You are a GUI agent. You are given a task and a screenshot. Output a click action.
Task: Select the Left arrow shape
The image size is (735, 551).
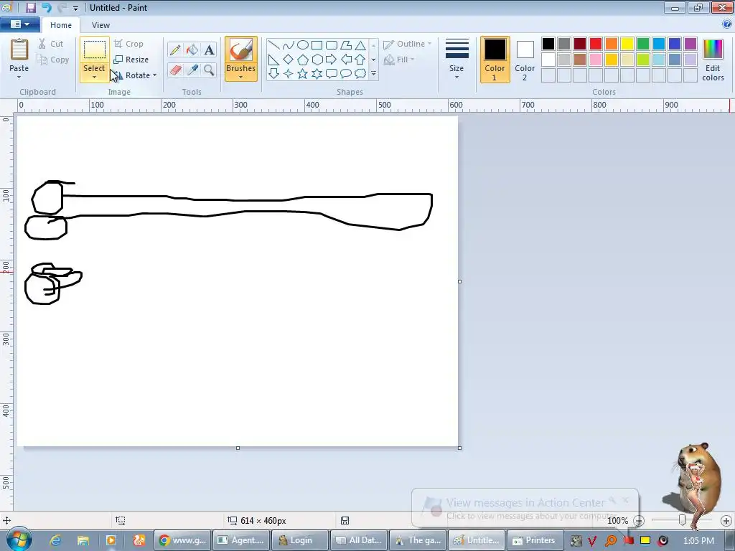pos(346,60)
